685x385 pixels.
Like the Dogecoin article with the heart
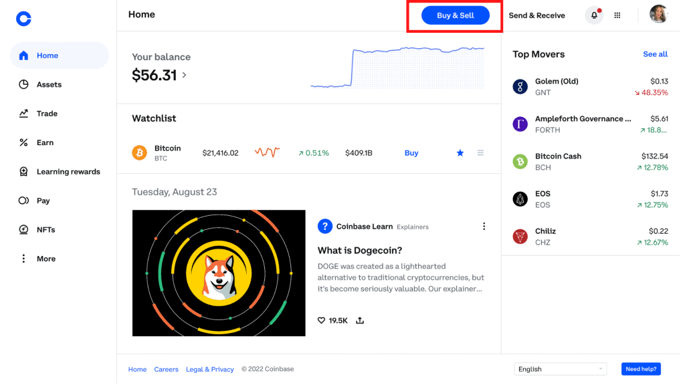click(x=322, y=320)
